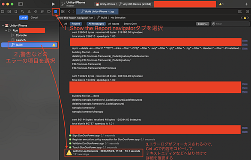Toggle the navigator sidebar panel icon
This screenshot has width=251, height=160.
[20, 4]
